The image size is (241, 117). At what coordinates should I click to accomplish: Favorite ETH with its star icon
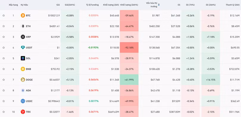(x=4, y=26)
